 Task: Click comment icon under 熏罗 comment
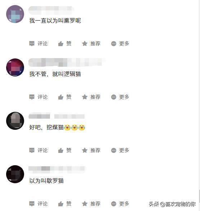tap(32, 44)
